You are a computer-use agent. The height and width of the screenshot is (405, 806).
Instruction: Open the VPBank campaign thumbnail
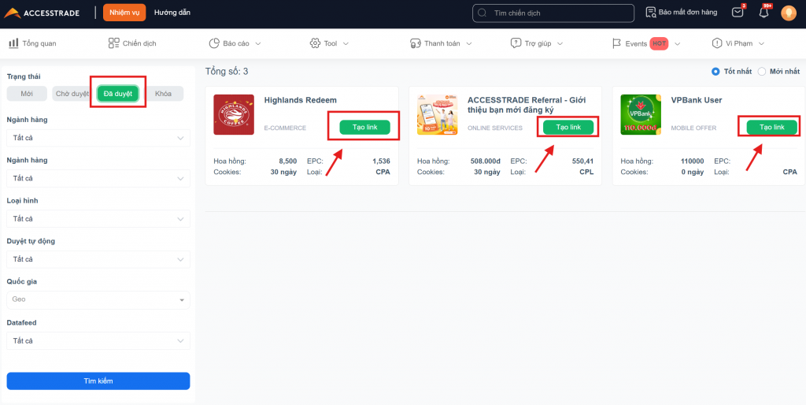[641, 115]
